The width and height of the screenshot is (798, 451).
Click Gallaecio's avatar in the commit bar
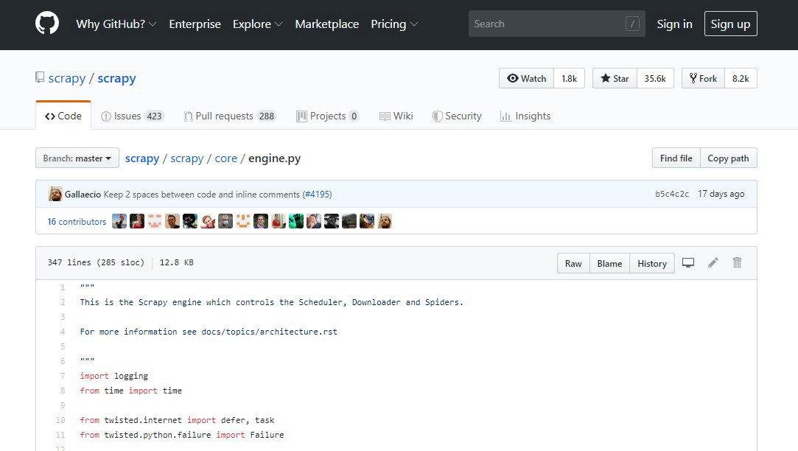(x=55, y=194)
